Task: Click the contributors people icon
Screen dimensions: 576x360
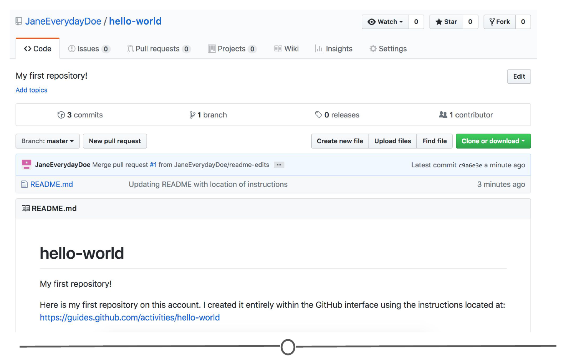Action: click(443, 115)
